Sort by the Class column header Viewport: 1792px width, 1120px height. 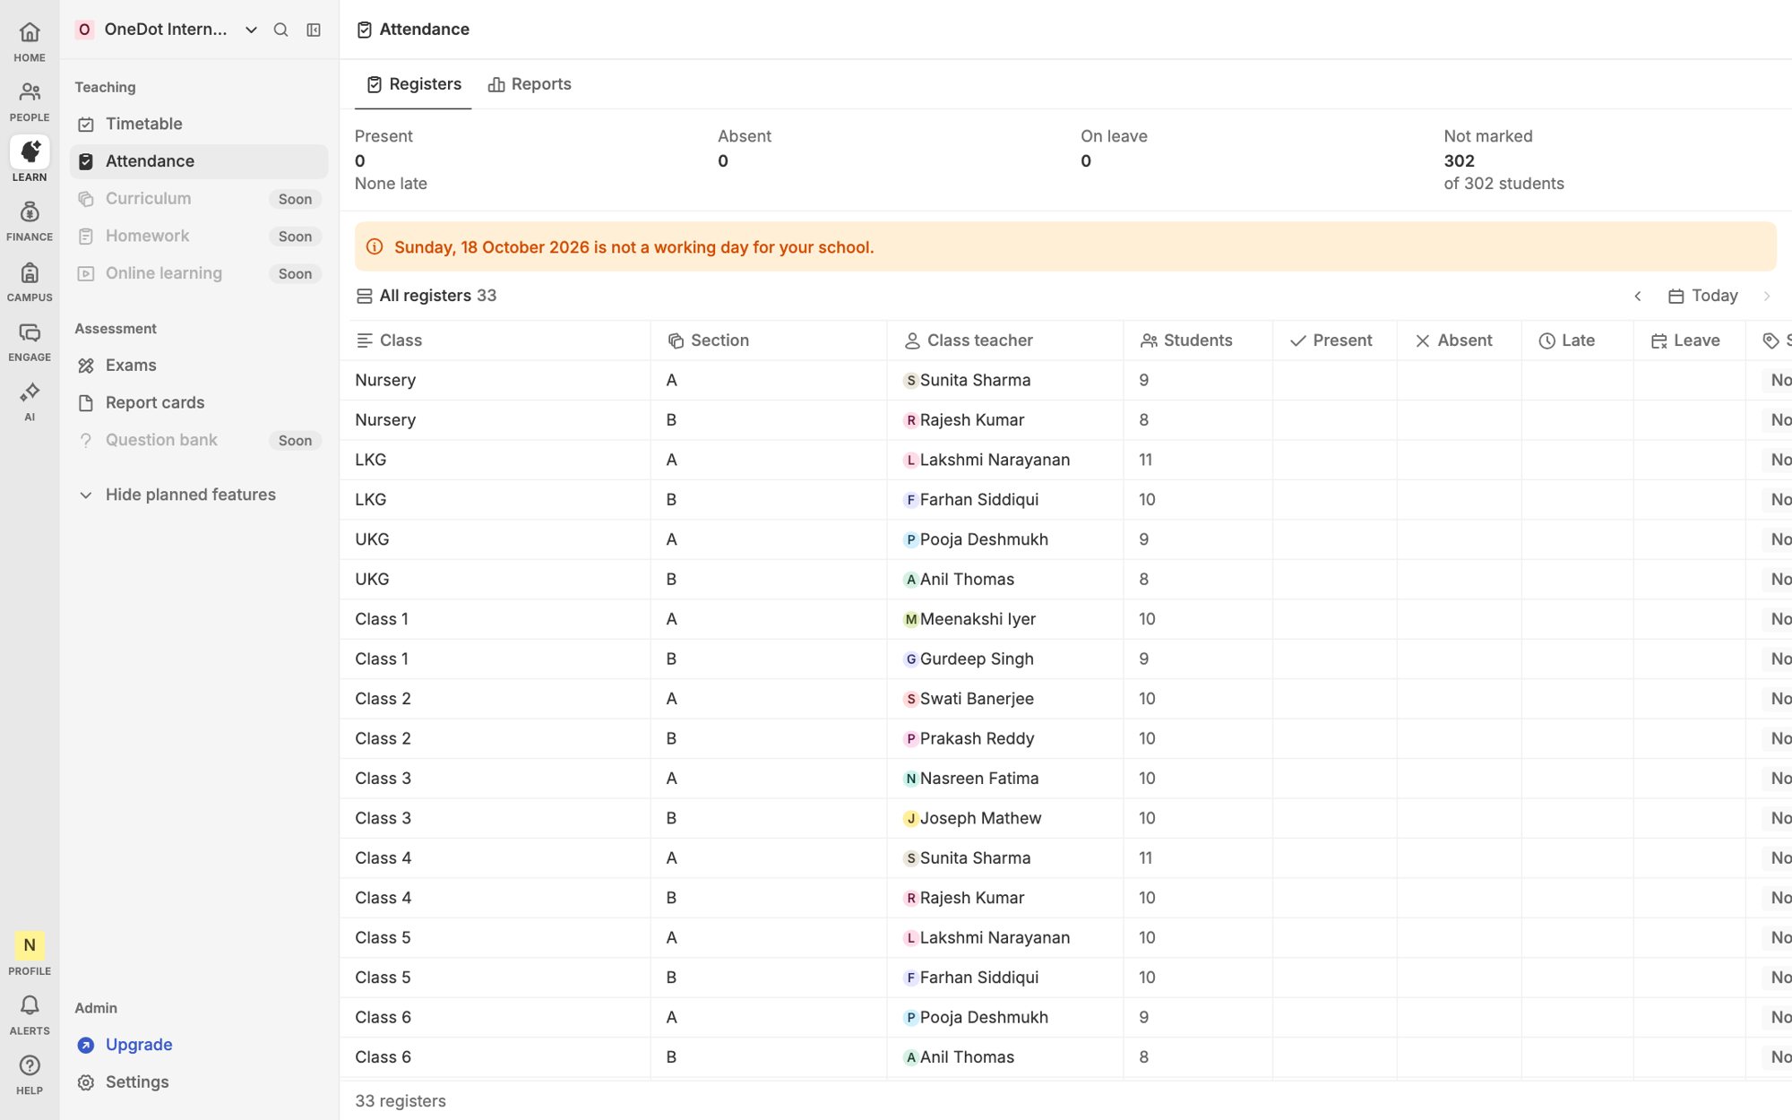pos(495,340)
